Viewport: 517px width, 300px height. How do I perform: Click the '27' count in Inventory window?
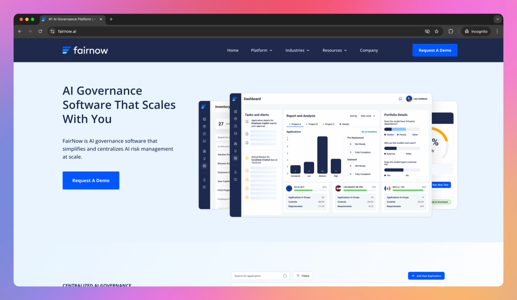(221, 124)
